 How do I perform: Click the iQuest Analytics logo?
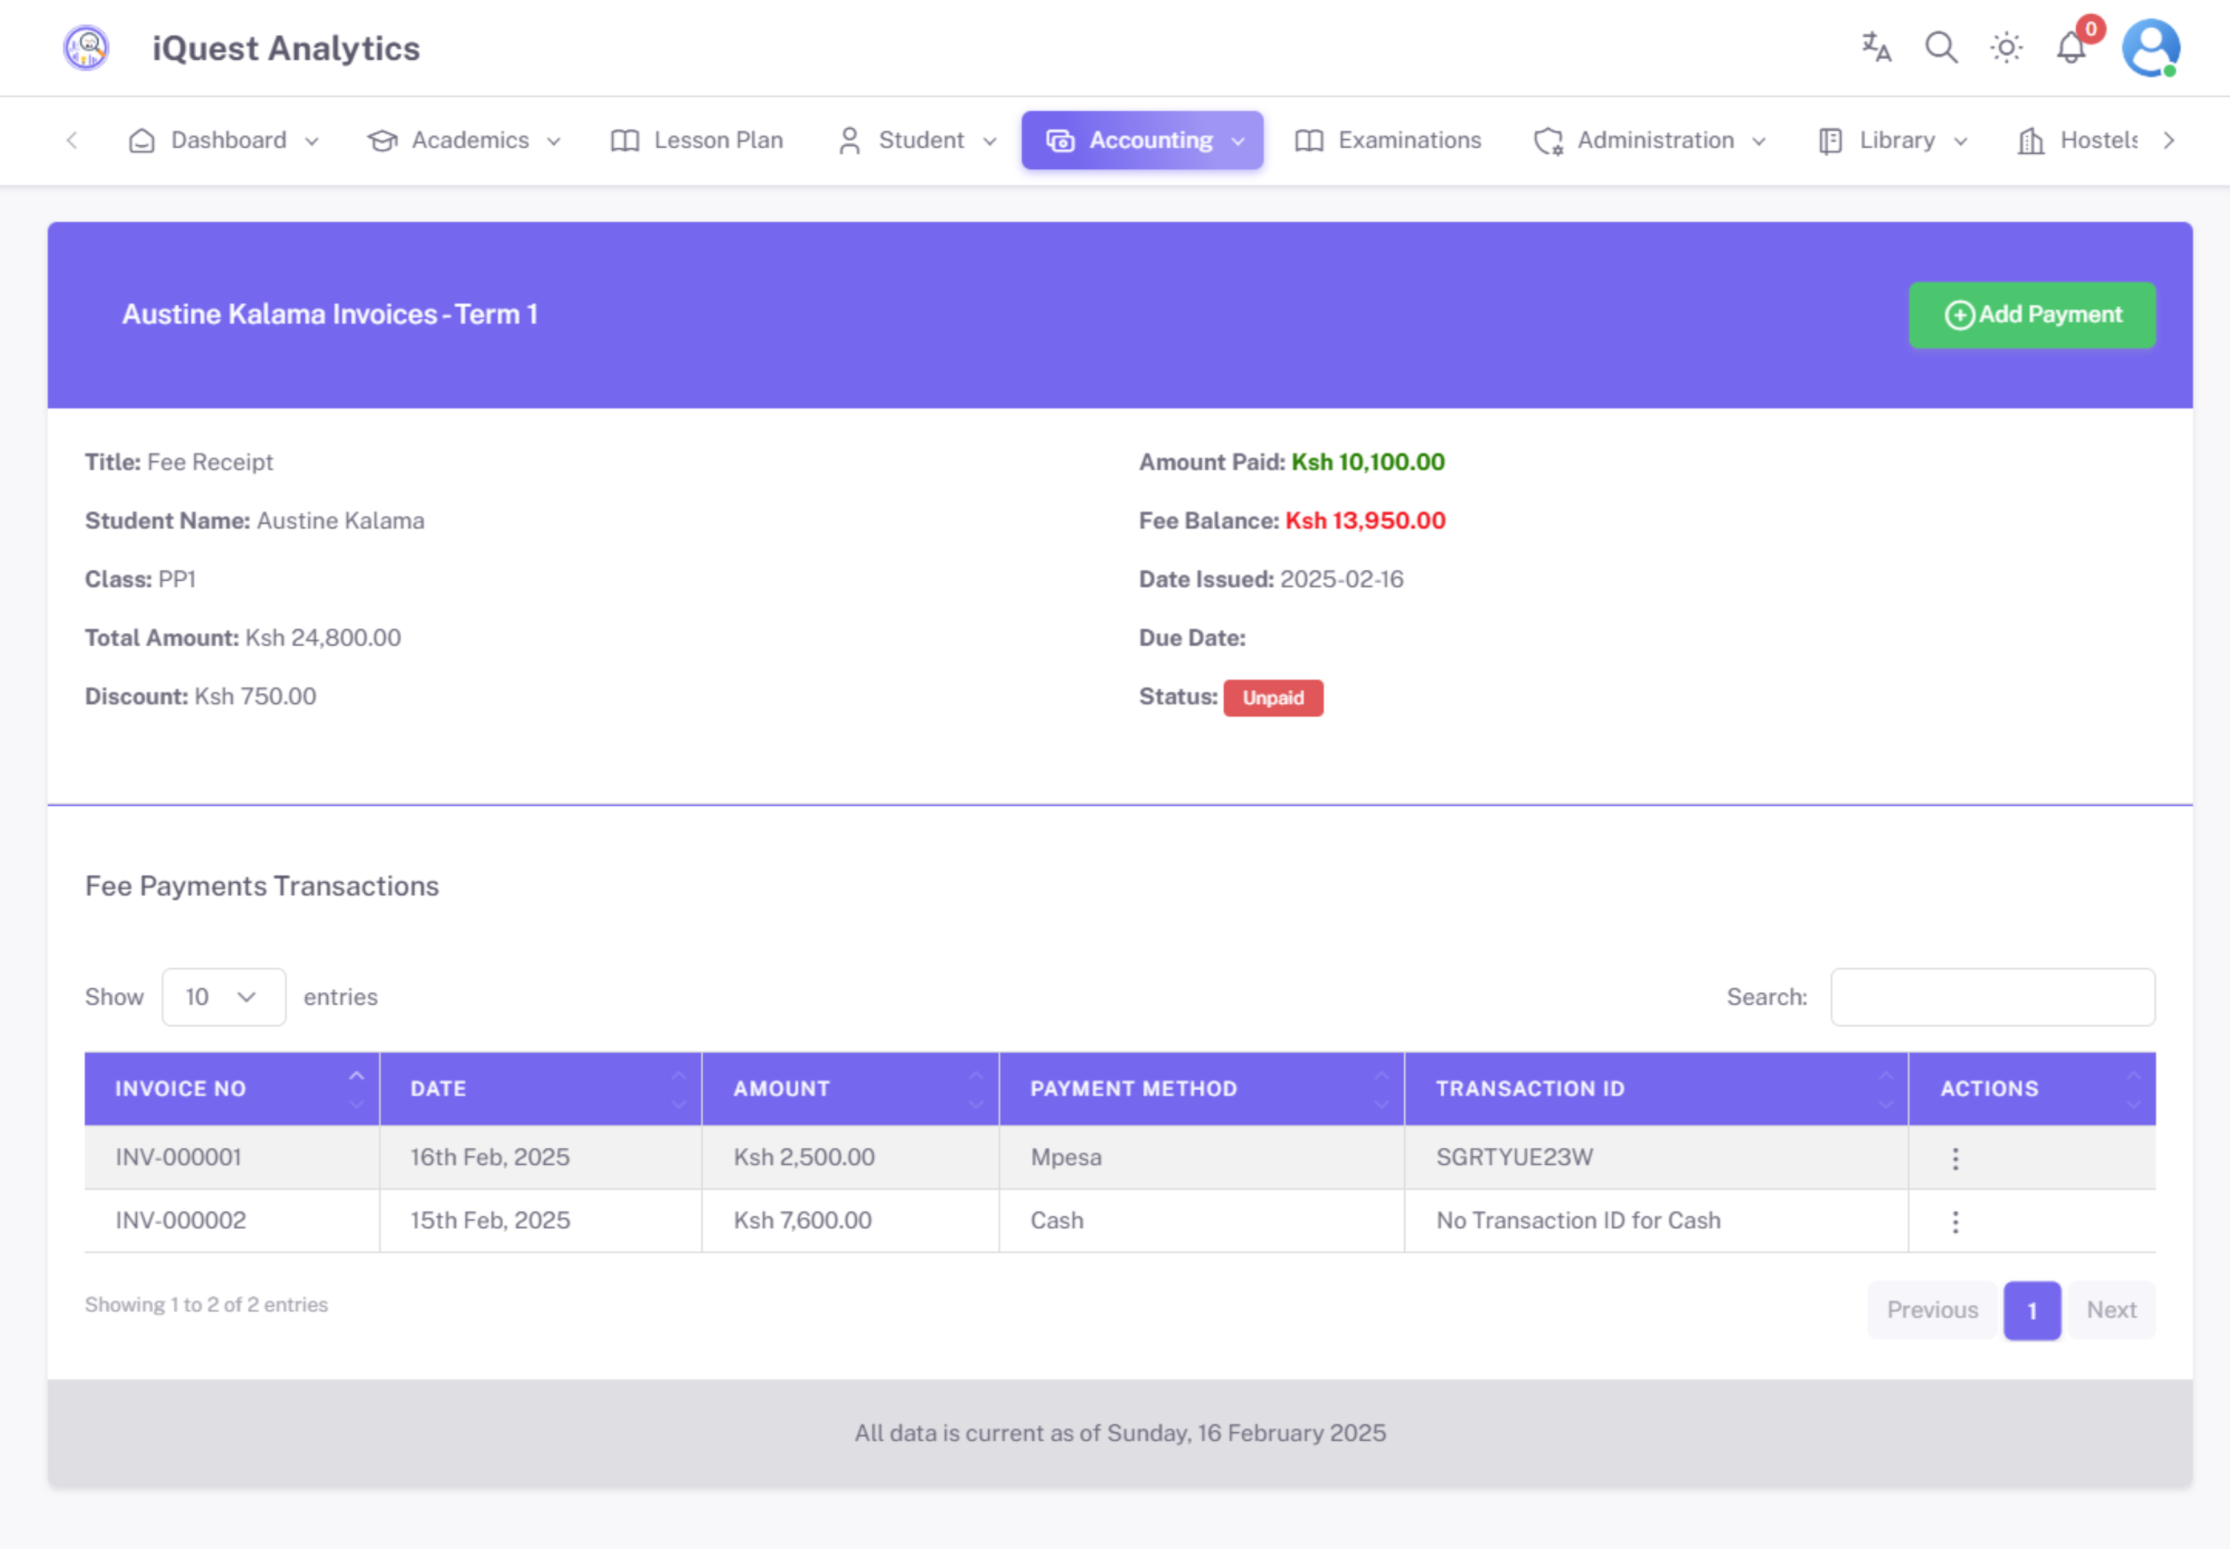(x=86, y=47)
